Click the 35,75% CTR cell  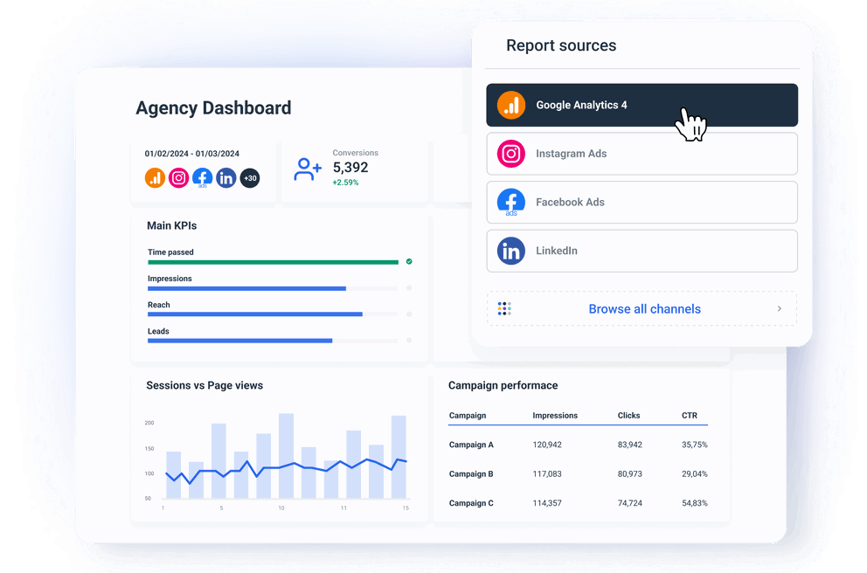click(695, 445)
